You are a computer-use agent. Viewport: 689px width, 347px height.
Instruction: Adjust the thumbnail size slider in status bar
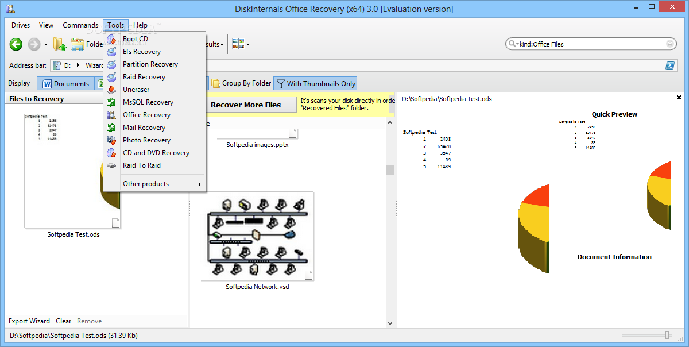tap(667, 335)
